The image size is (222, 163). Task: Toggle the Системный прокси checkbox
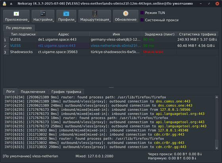142,20
